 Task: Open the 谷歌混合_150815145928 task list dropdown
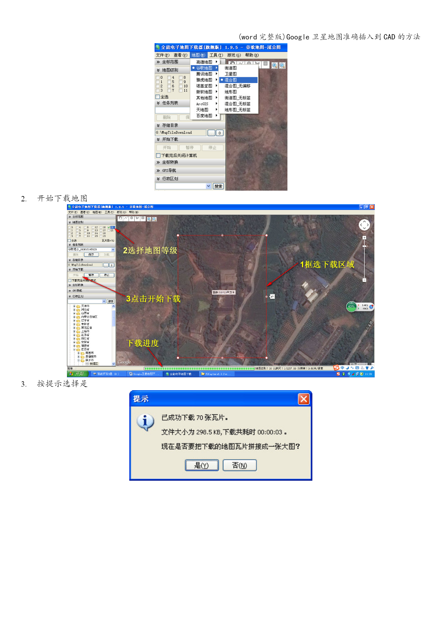113,249
